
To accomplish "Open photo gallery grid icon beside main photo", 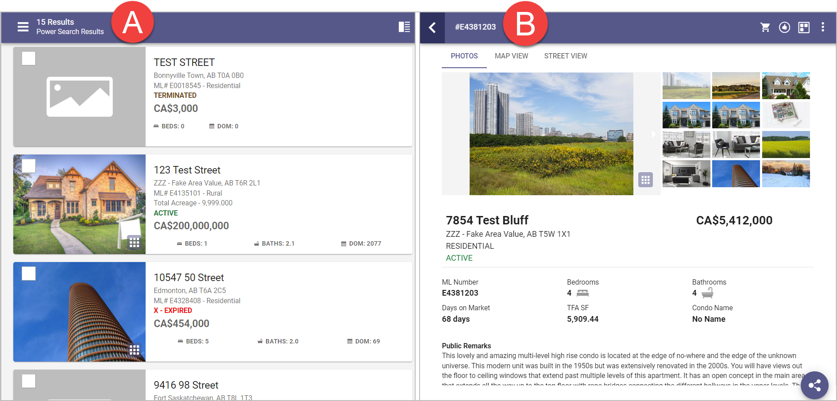I will tap(645, 180).
